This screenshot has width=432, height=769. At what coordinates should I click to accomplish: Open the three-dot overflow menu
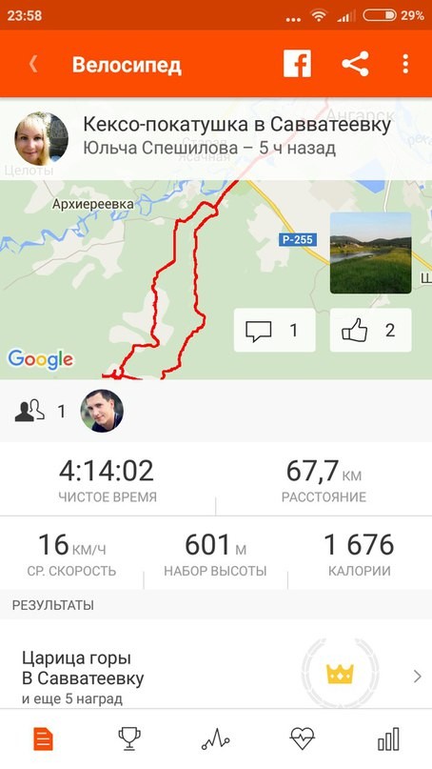pos(405,64)
